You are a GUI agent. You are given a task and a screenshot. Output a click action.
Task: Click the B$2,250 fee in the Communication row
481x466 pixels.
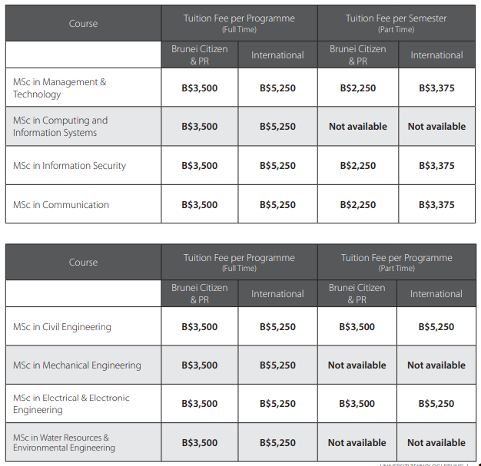point(358,205)
